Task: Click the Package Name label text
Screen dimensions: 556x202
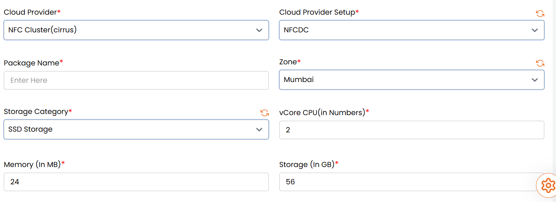Action: point(31,63)
